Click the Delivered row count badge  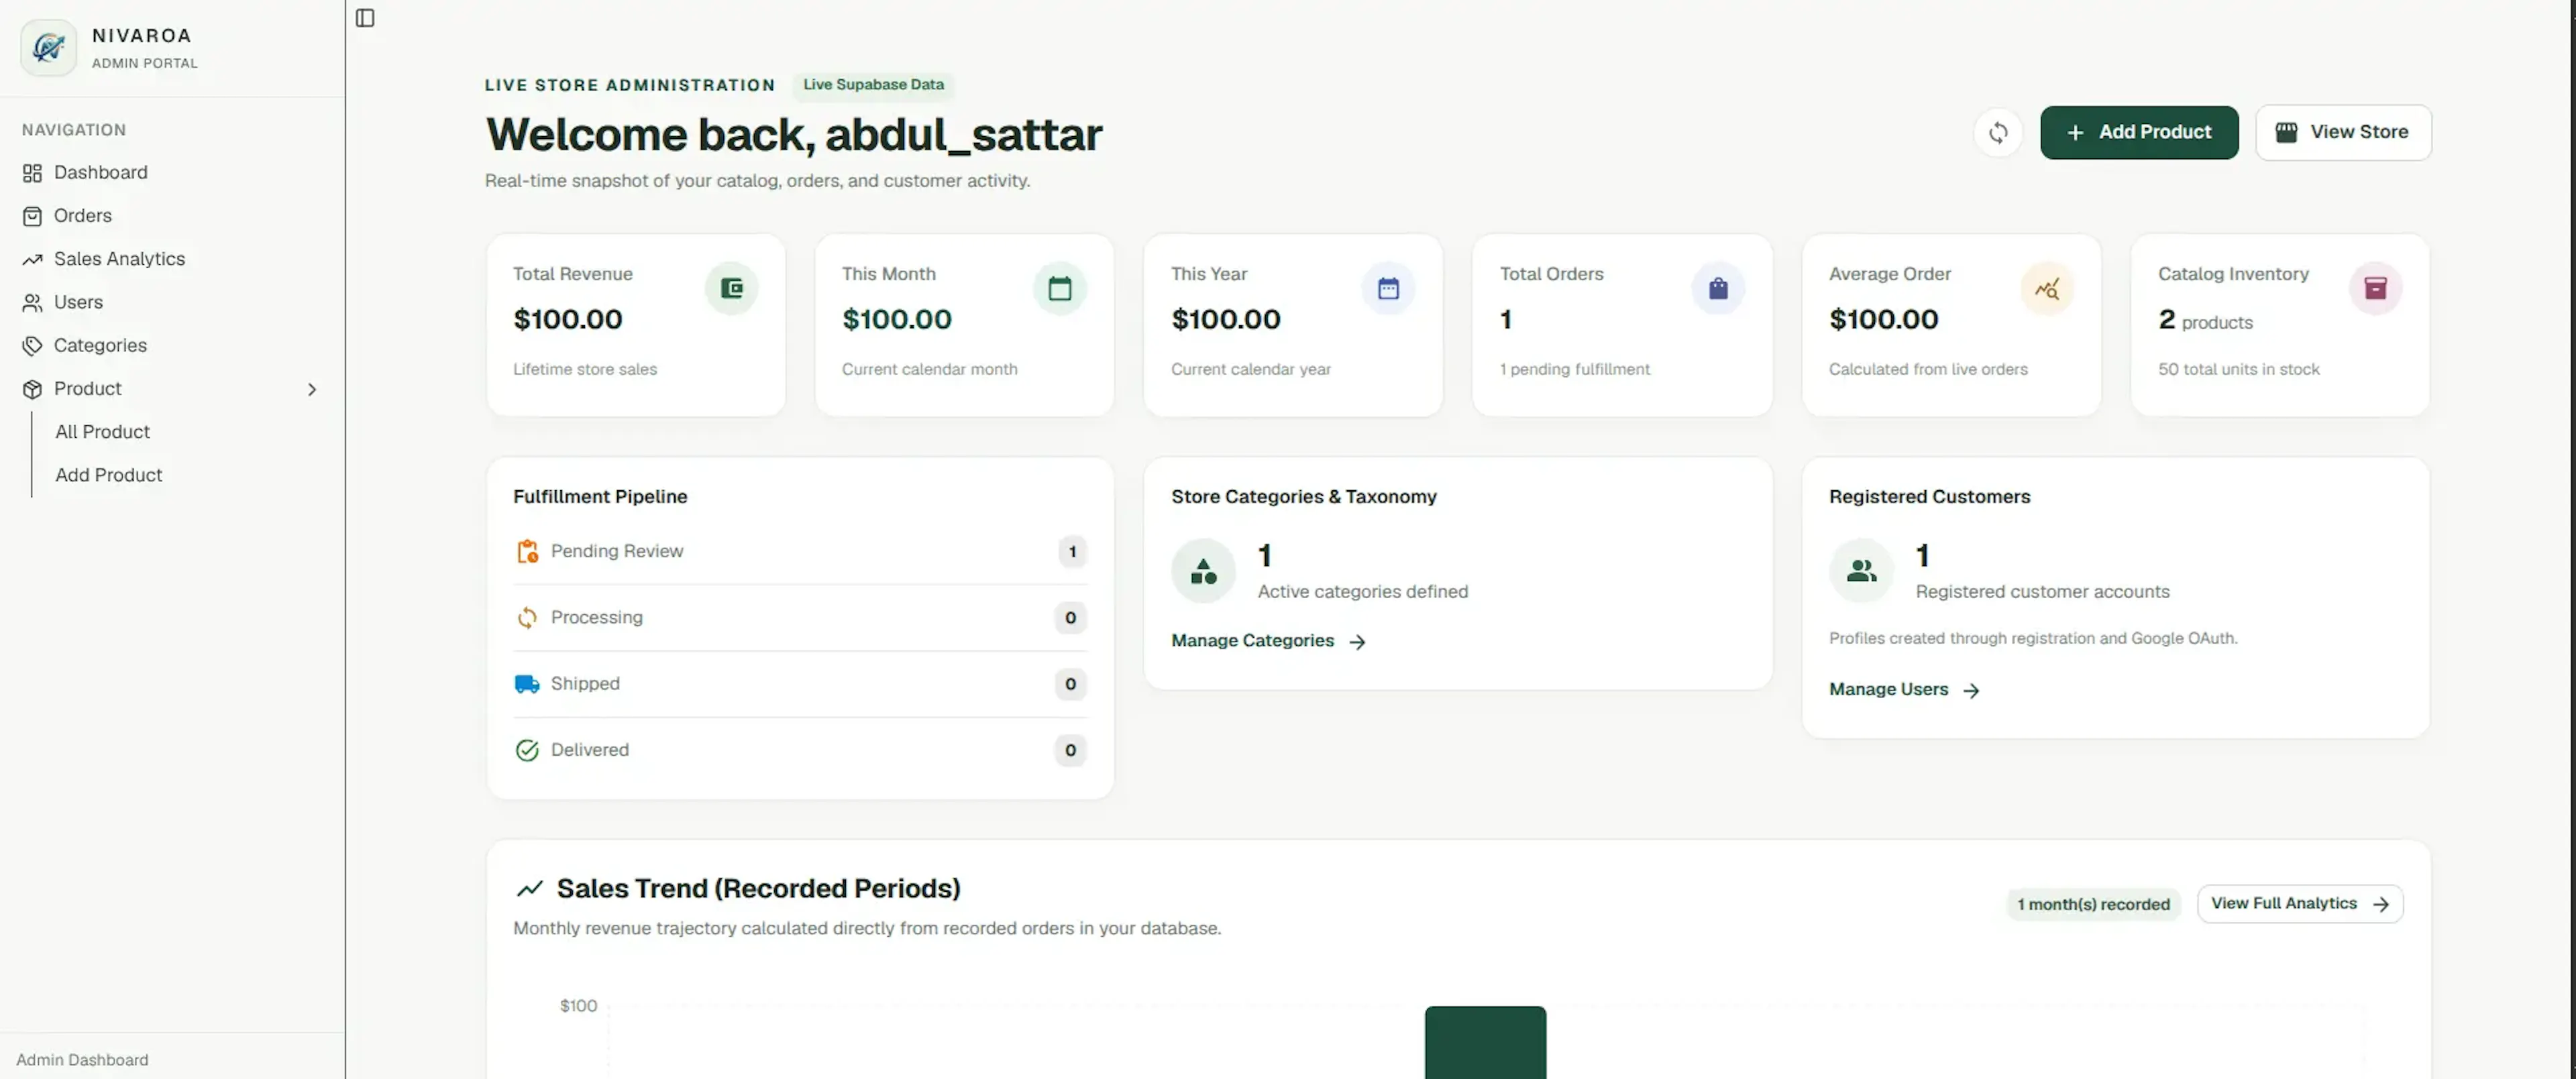pos(1070,750)
